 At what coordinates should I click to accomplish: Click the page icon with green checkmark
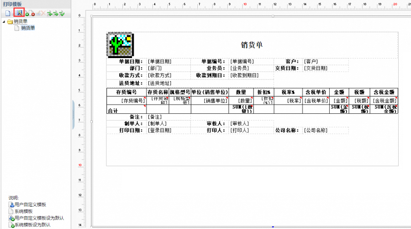coord(26,13)
